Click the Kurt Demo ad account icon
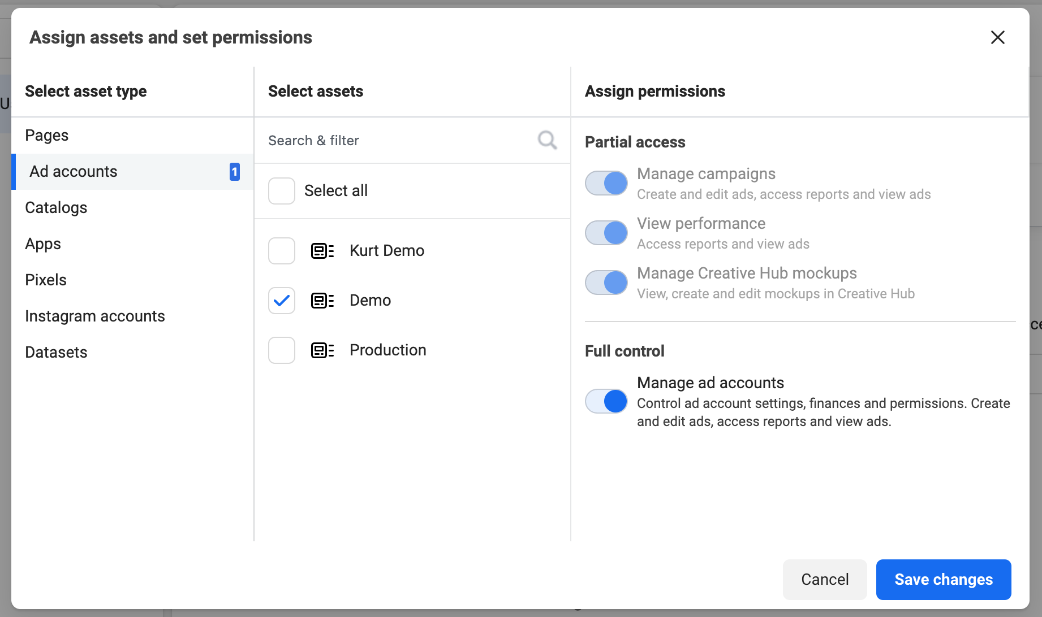Viewport: 1042px width, 617px height. tap(322, 251)
